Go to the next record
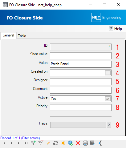Image resolution: width=126 pixels, height=148 pixels. click(x=18, y=143)
